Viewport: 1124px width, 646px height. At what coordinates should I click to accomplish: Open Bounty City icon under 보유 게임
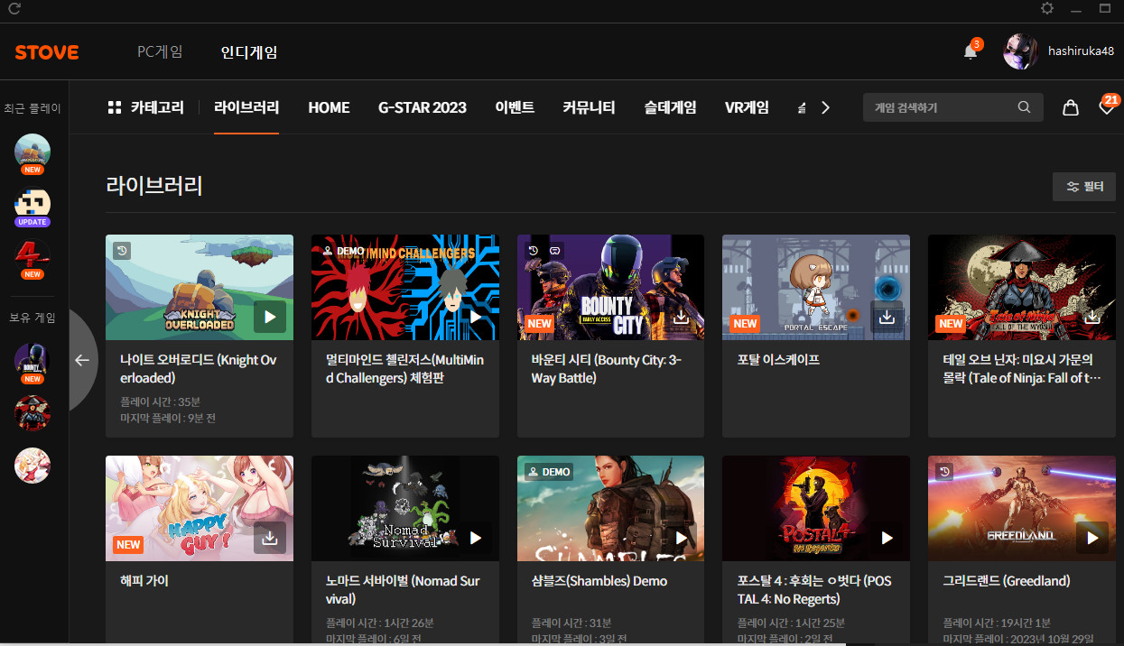click(33, 362)
